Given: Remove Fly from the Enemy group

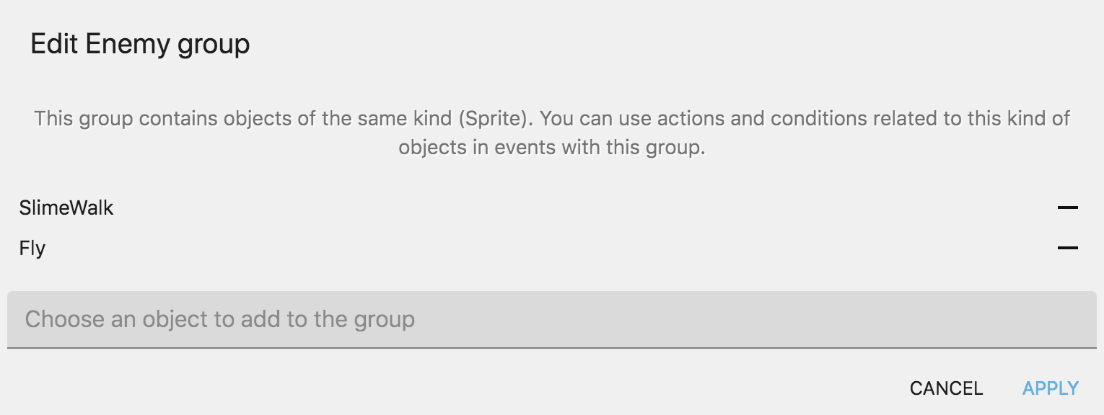Looking at the screenshot, I should point(1067,249).
